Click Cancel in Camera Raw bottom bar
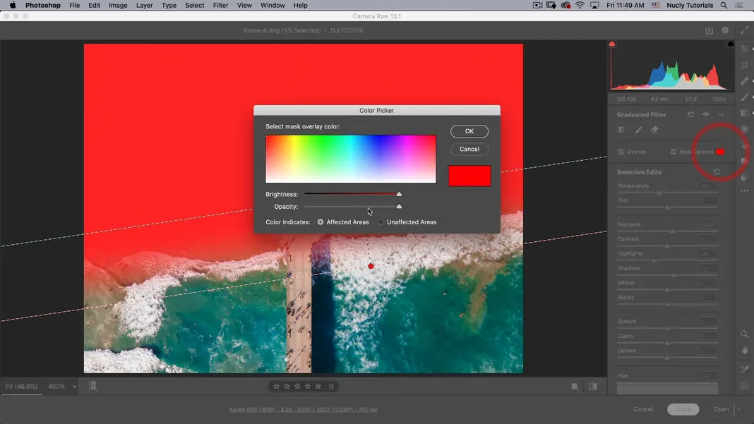The width and height of the screenshot is (754, 424). pyautogui.click(x=643, y=409)
